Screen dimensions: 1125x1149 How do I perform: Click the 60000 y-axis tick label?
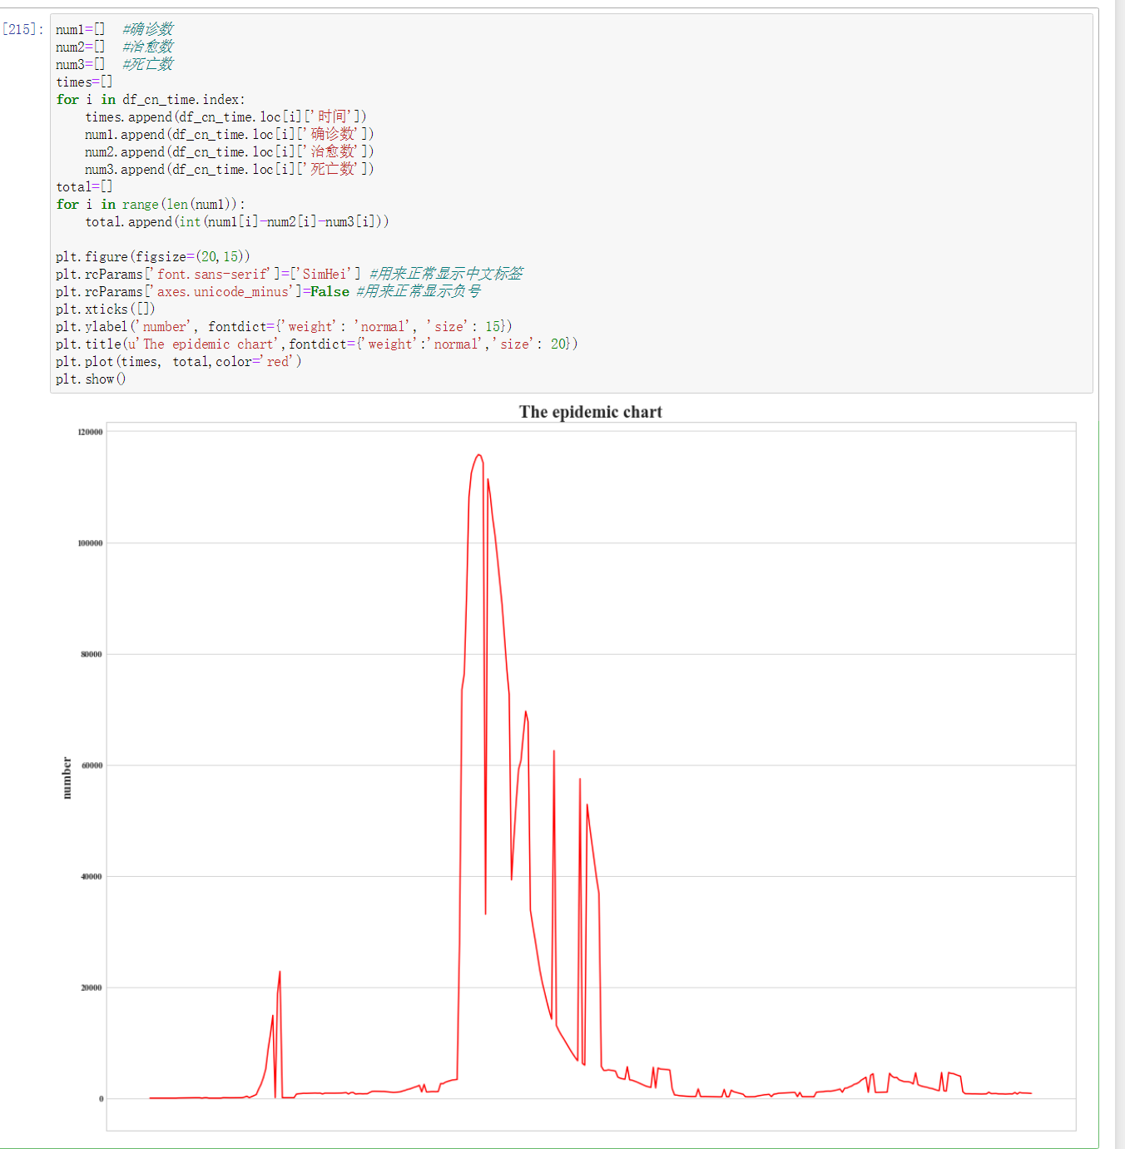[92, 765]
